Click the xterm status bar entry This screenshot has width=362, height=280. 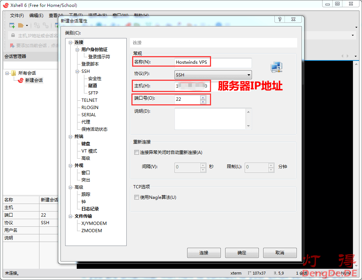tap(236, 273)
